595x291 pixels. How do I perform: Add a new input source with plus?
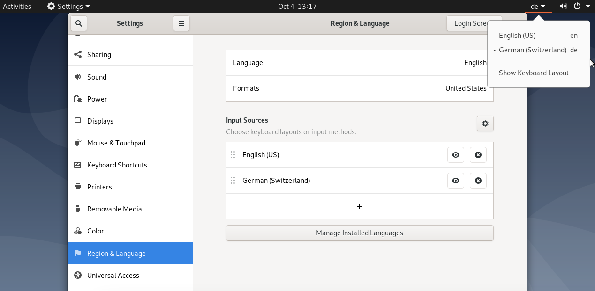359,206
